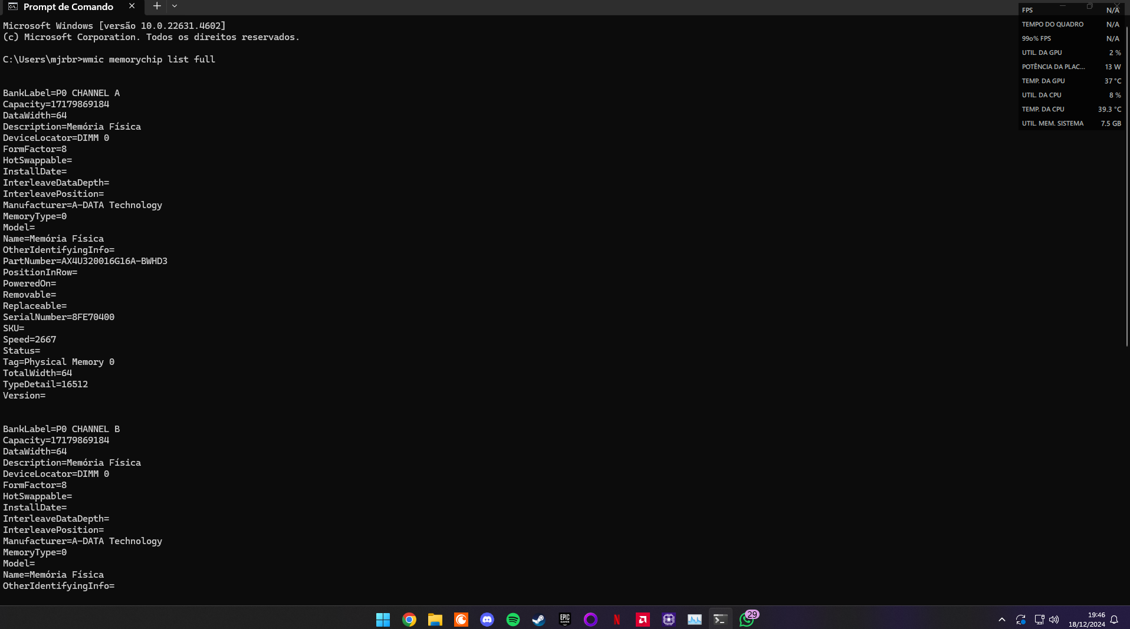Open Epic Games Launcher from the taskbar
Screen dimensions: 1130x629
coord(564,620)
